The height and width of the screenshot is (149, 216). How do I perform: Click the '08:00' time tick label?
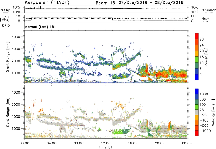[79, 143]
